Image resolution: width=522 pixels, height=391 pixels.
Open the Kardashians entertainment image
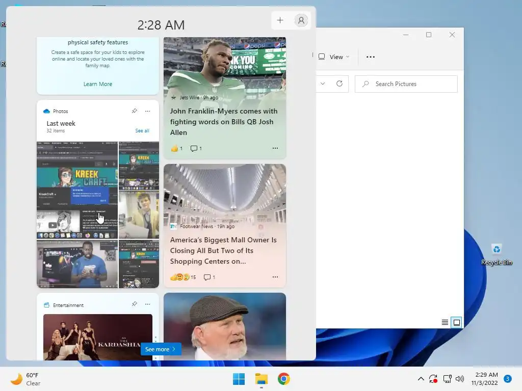pos(98,337)
